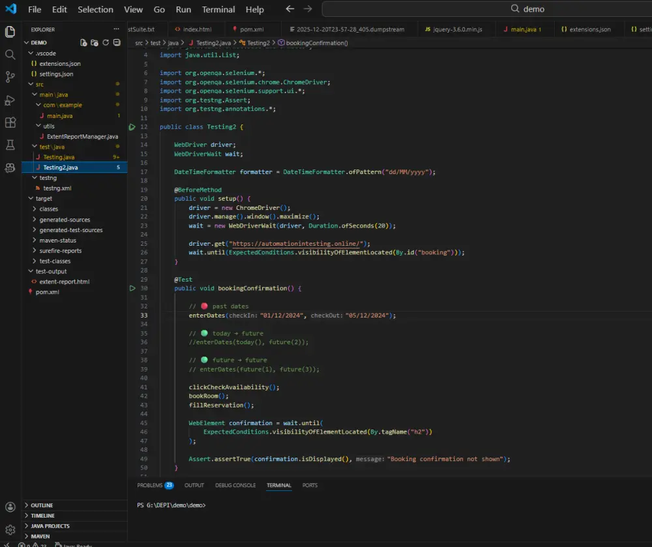Viewport: 652px width, 547px height.
Task: Switch to the pom.xml editor tab
Action: pyautogui.click(x=248, y=29)
